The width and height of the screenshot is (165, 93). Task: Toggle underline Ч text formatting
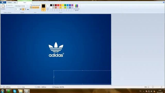(26, 9)
